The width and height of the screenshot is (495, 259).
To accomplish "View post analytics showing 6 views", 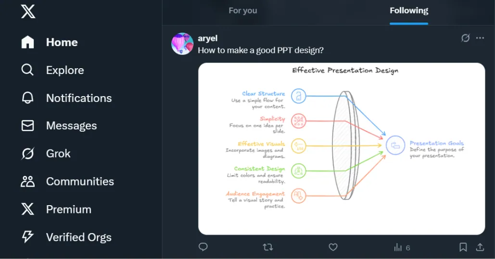I will pos(402,247).
